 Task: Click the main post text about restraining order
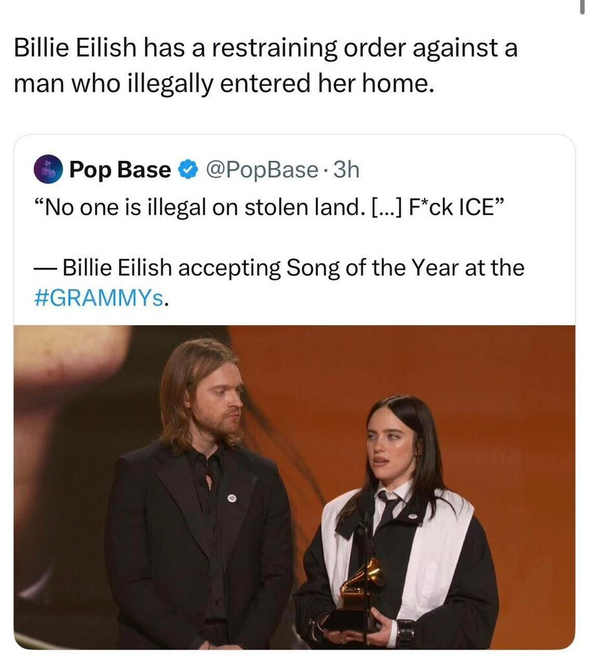coord(265,65)
